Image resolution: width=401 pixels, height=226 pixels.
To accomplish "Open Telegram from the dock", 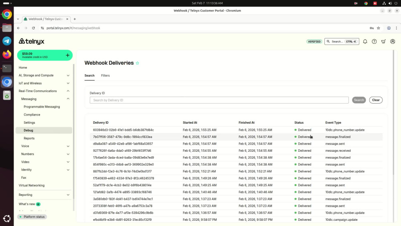I will [x=7, y=41].
